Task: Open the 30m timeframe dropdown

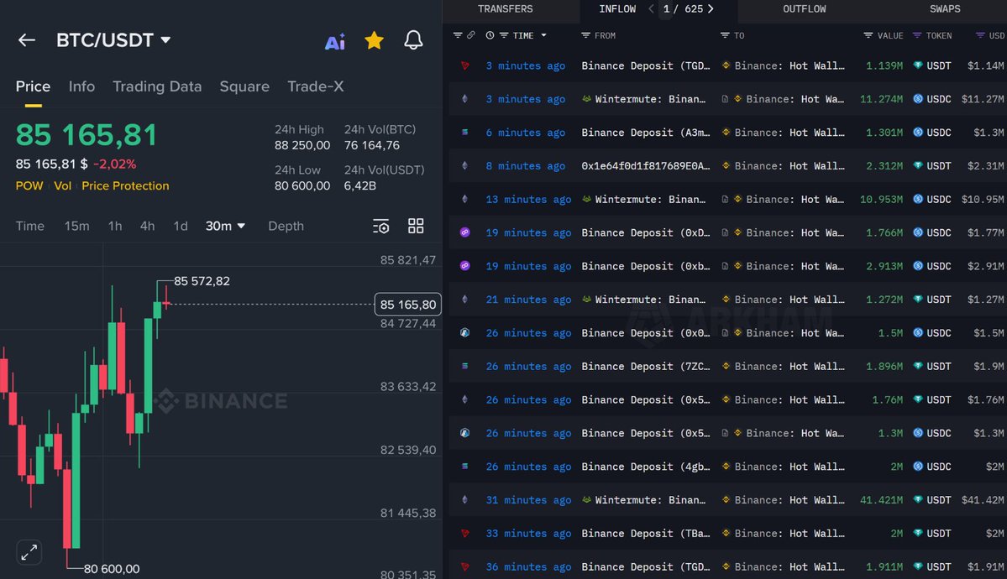Action: 223,226
